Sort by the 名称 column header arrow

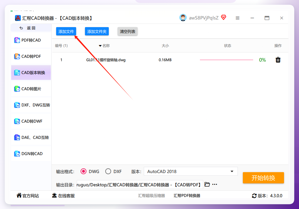pyautogui.click(x=100, y=46)
